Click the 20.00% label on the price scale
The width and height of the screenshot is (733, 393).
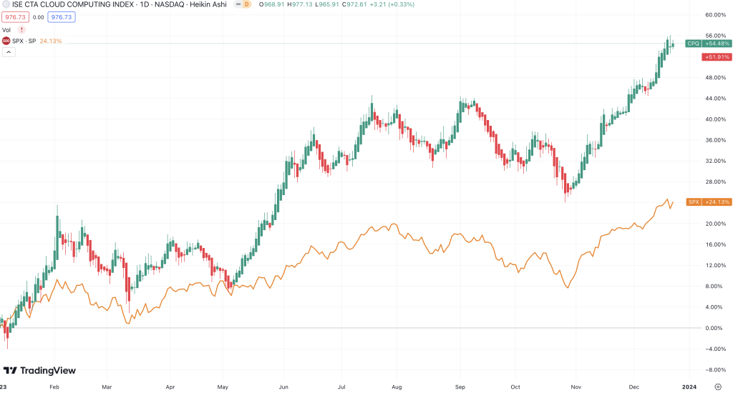[715, 224]
